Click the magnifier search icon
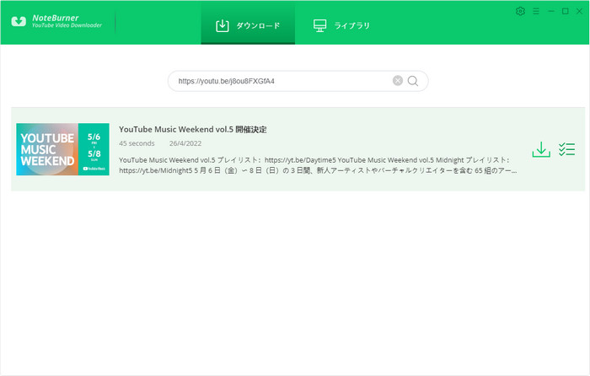 pyautogui.click(x=413, y=81)
